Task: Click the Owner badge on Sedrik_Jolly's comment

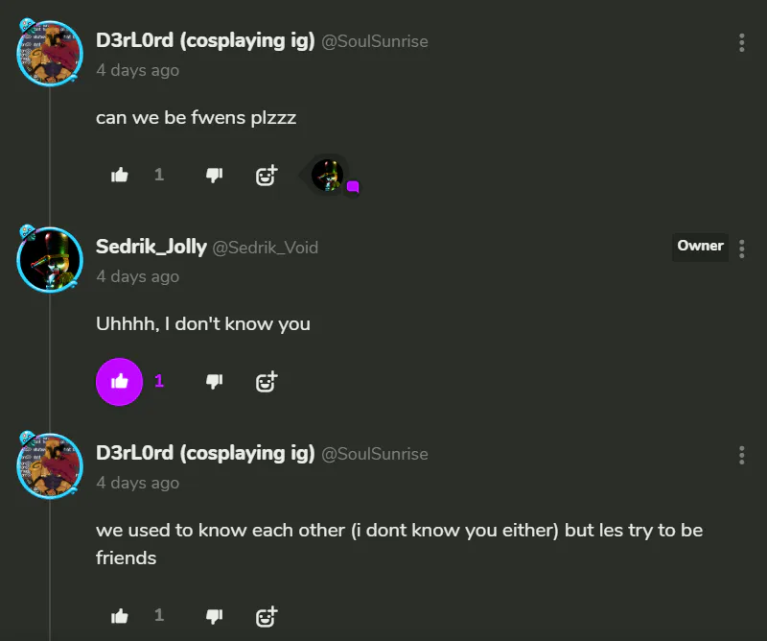Action: [x=700, y=246]
